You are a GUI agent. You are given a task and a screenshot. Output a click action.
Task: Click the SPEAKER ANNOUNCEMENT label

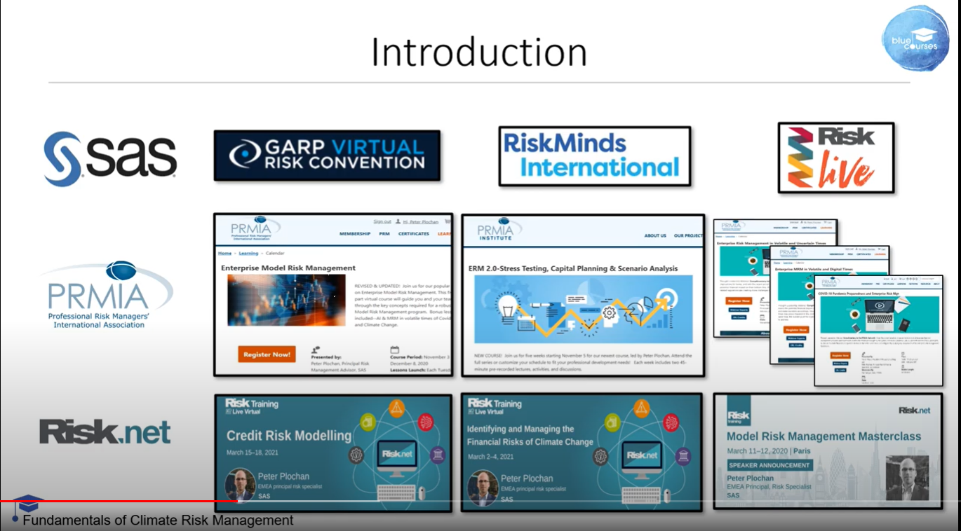pyautogui.click(x=770, y=465)
